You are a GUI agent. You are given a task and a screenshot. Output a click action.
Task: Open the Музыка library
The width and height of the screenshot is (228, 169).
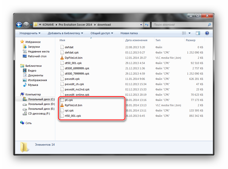(x=33, y=85)
